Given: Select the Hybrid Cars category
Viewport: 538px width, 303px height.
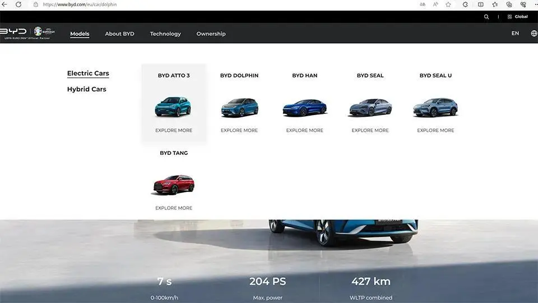Looking at the screenshot, I should coord(87,89).
